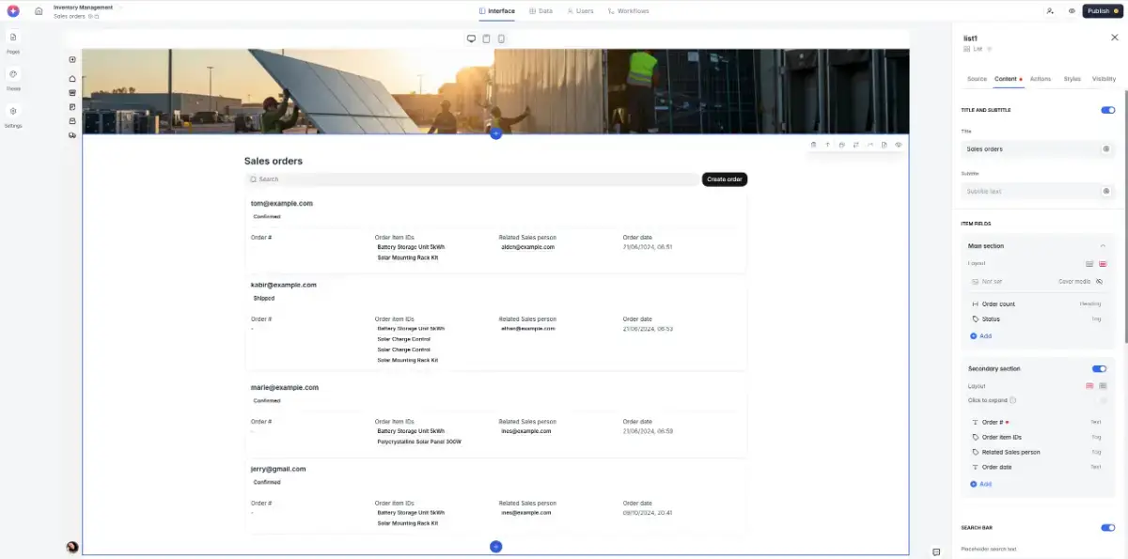Delete the list block via trash icon

point(813,145)
